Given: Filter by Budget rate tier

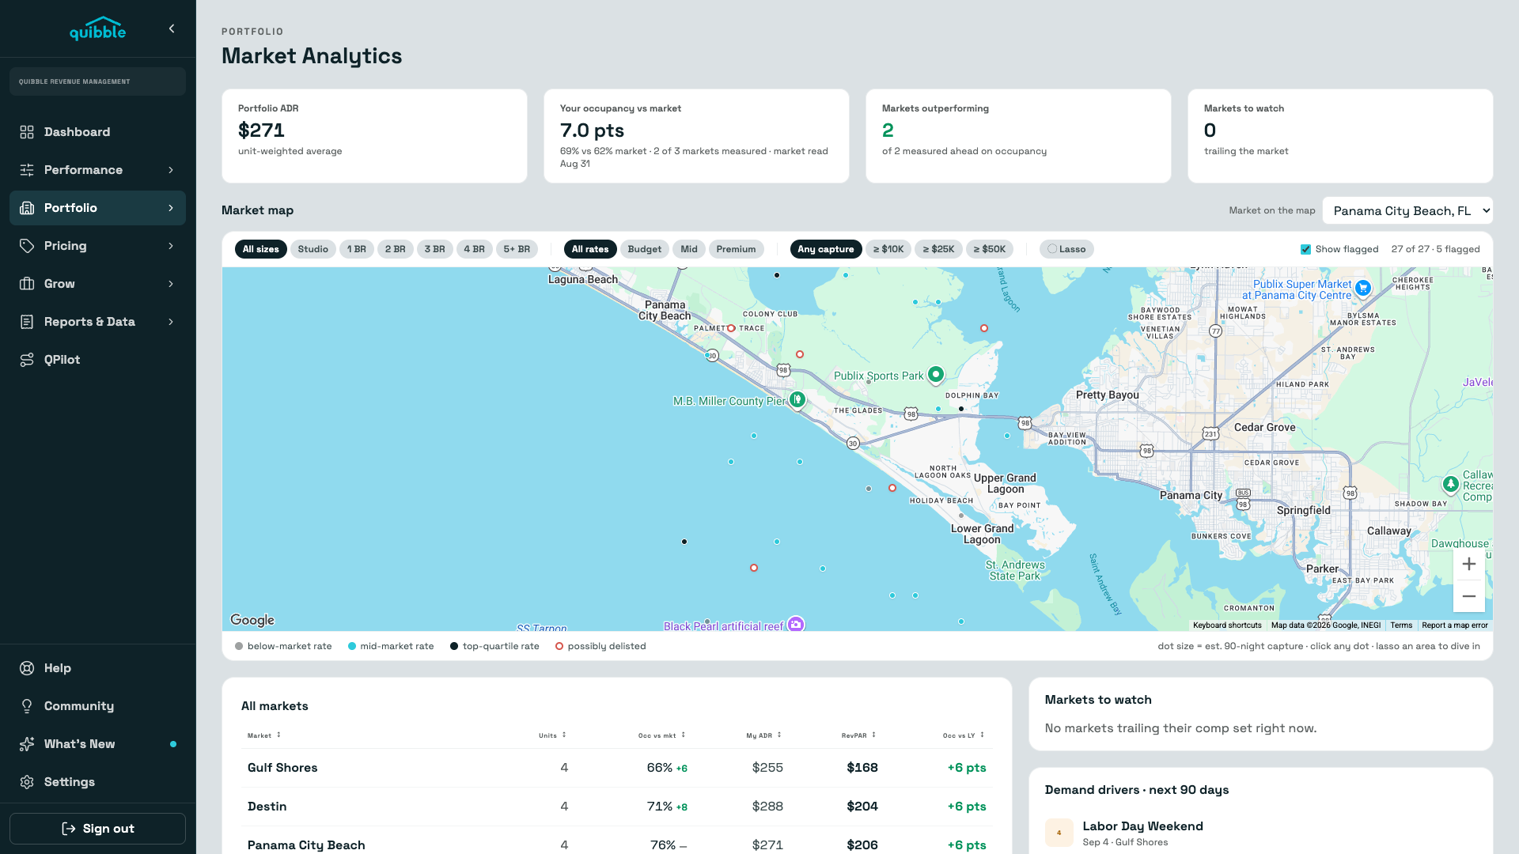Looking at the screenshot, I should (x=644, y=249).
